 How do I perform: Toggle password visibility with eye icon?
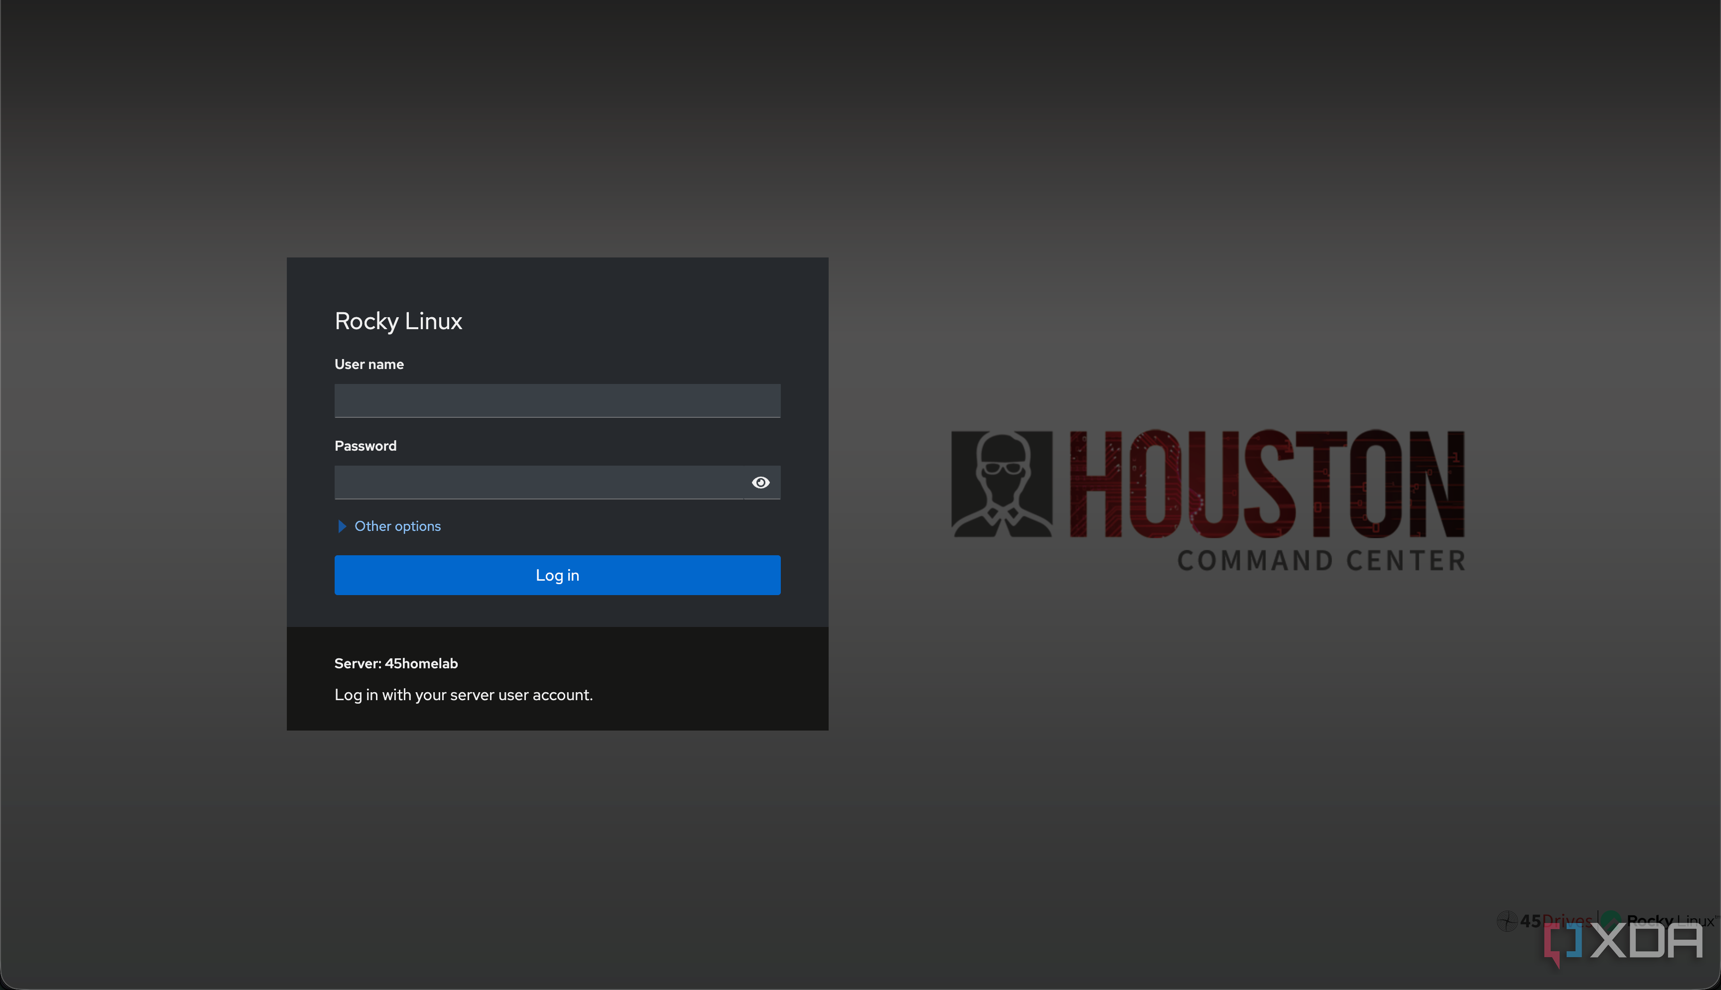pyautogui.click(x=760, y=482)
